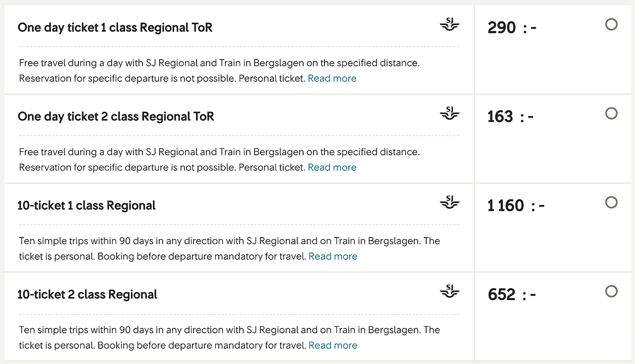Follow Read more link for 10-ticket 2 class

pyautogui.click(x=333, y=345)
